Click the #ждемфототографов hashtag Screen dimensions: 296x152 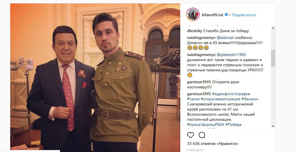pyautogui.click(x=231, y=94)
